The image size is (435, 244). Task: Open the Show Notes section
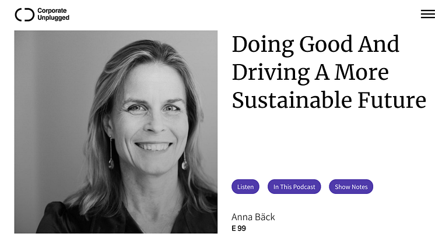(x=351, y=187)
